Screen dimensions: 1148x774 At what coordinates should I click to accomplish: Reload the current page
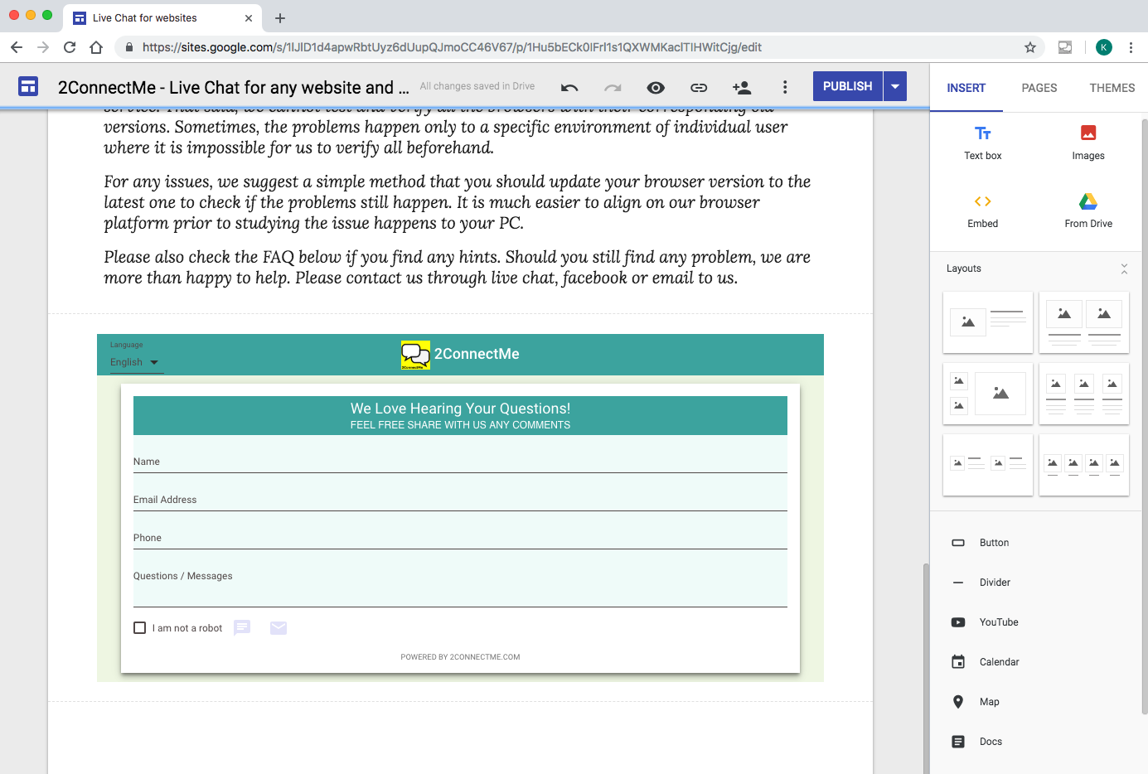[70, 47]
